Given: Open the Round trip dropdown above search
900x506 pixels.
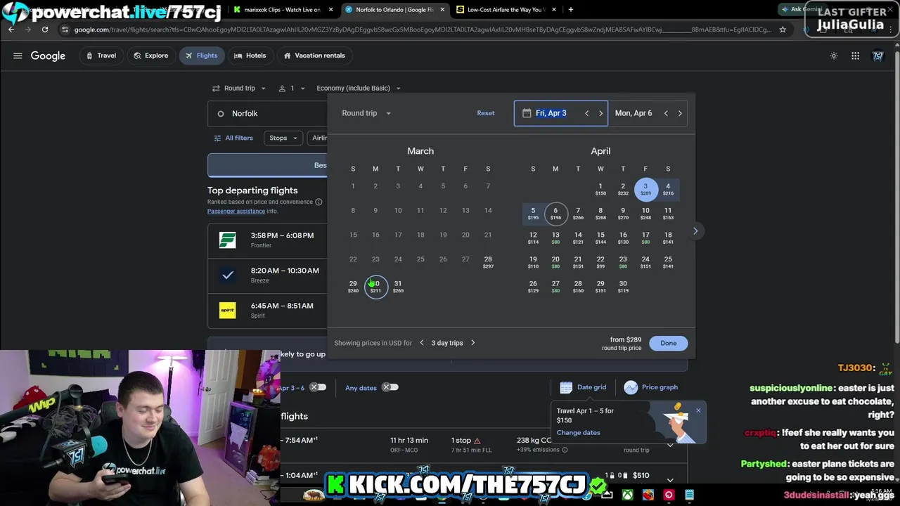Looking at the screenshot, I should pos(239,88).
